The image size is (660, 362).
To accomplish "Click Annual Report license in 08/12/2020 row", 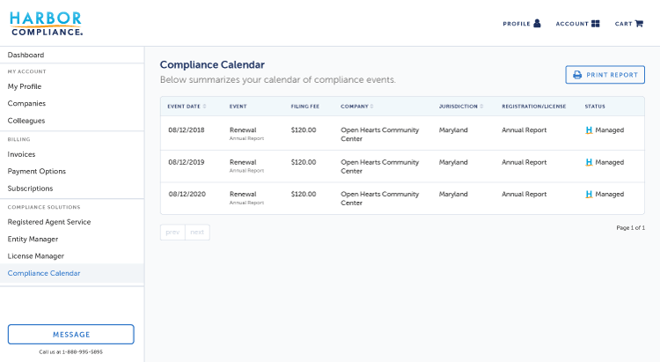I will 524,194.
